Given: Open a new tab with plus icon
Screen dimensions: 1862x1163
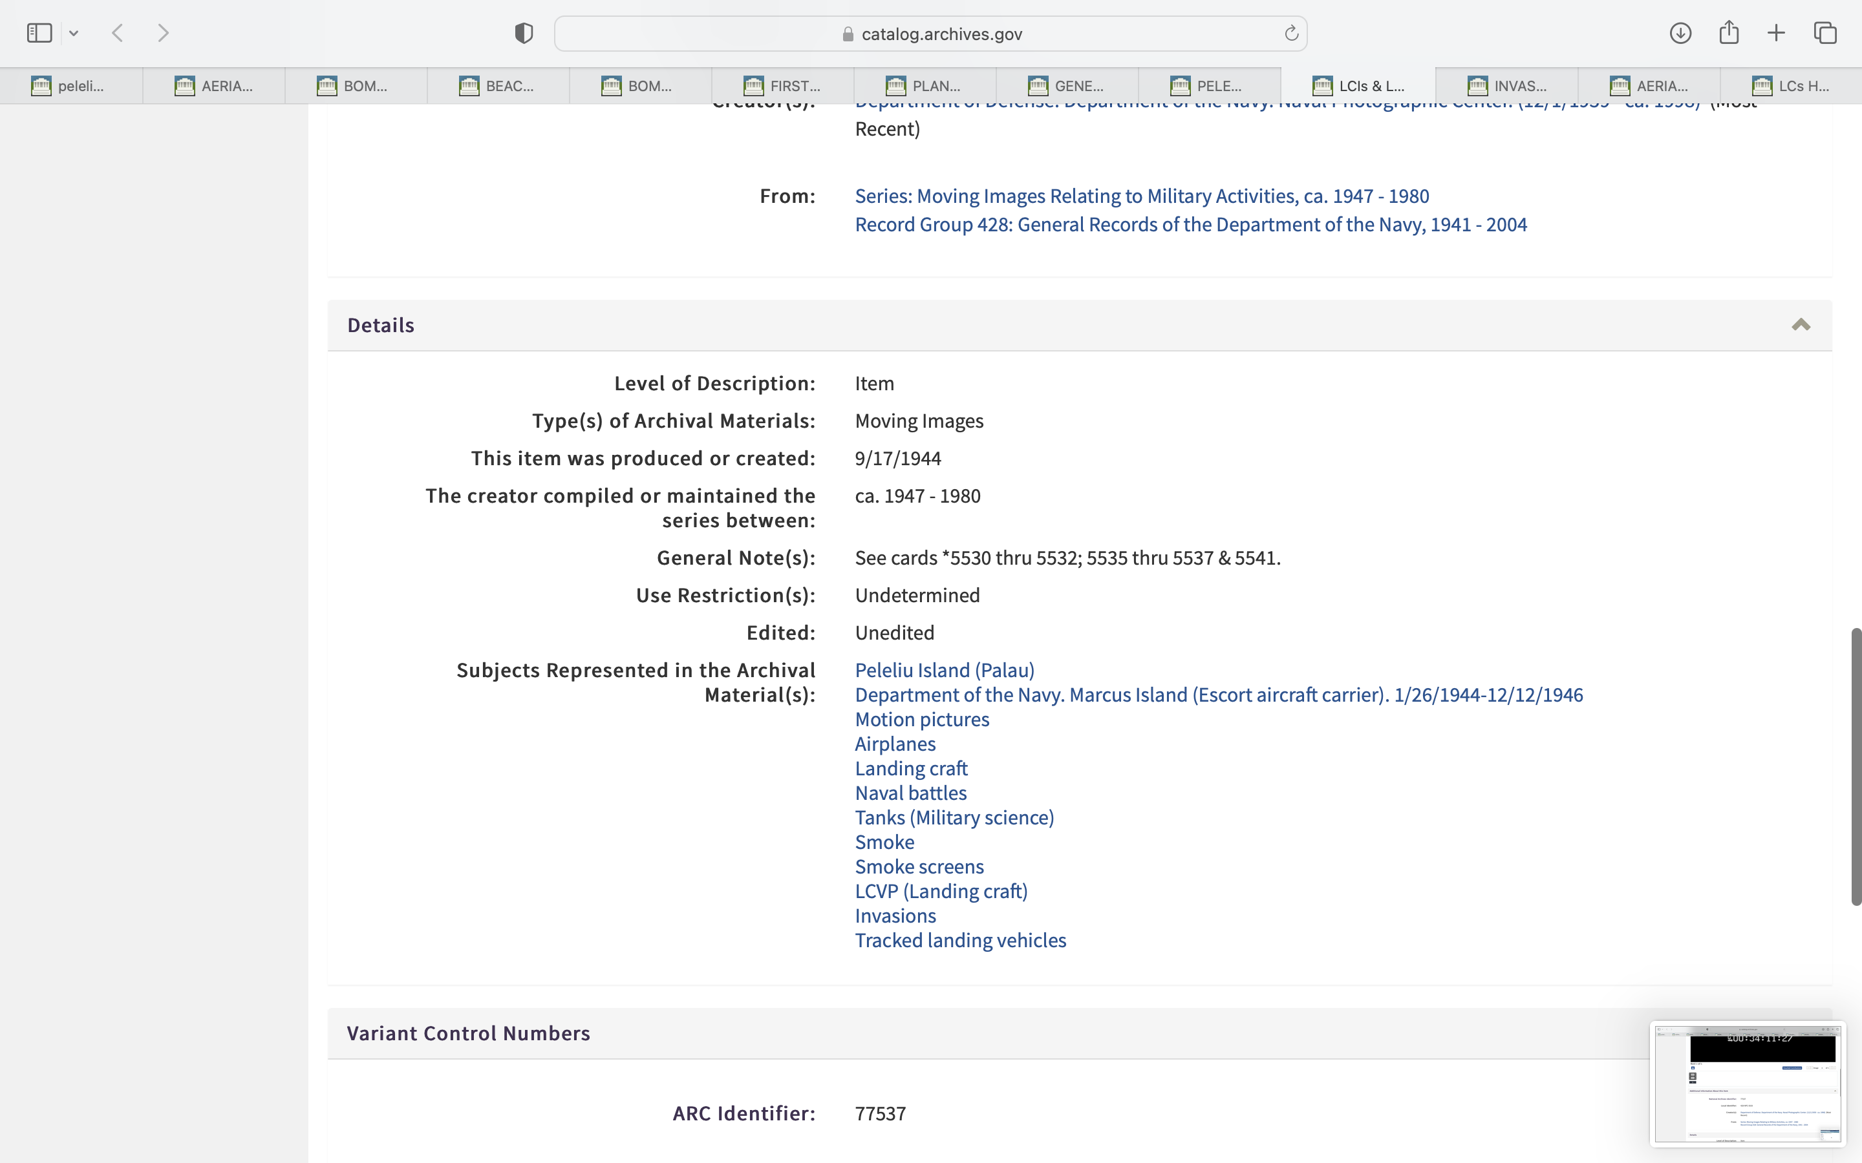Looking at the screenshot, I should (x=1777, y=33).
